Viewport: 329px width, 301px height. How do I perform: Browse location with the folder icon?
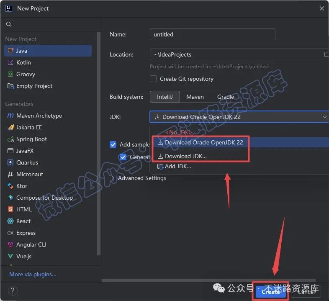coord(326,54)
